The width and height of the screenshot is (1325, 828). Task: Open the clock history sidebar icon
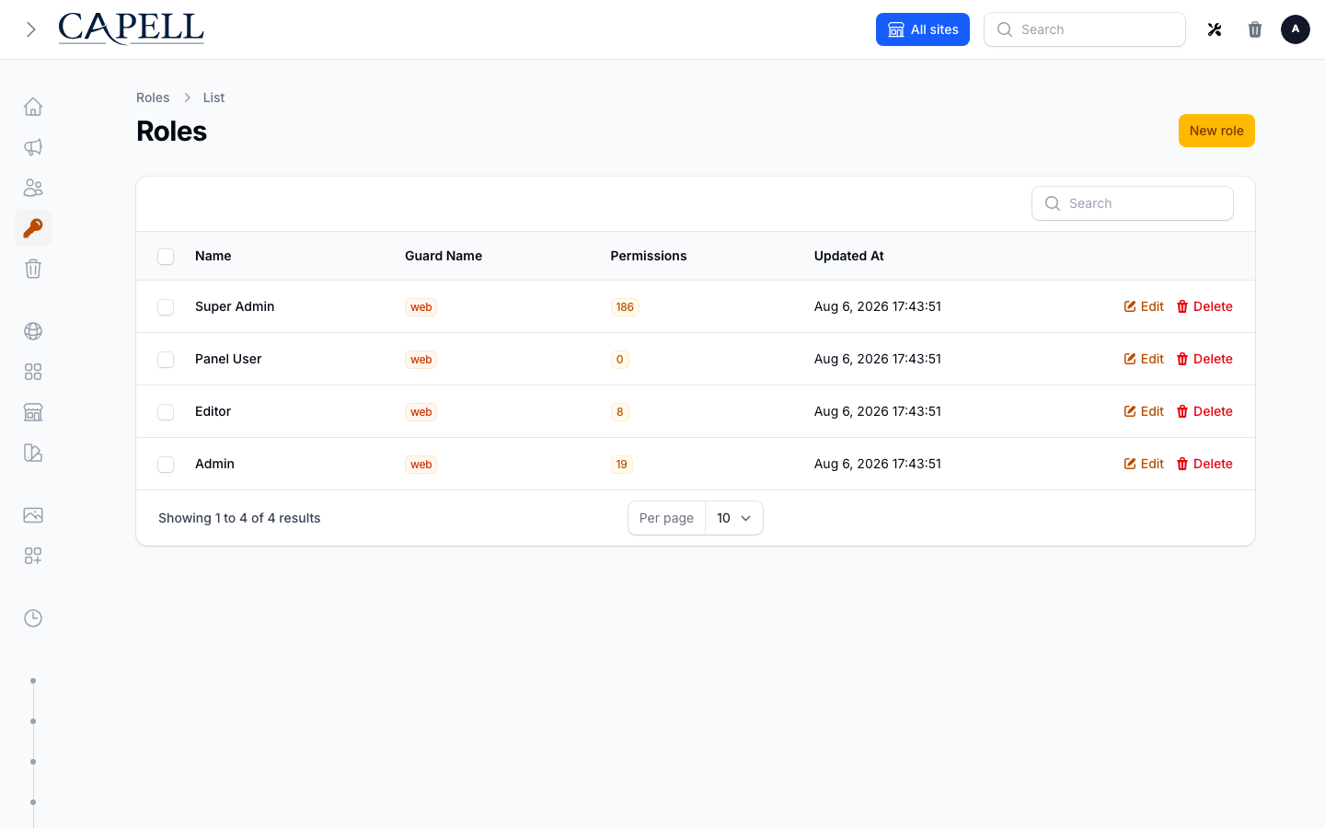click(33, 618)
